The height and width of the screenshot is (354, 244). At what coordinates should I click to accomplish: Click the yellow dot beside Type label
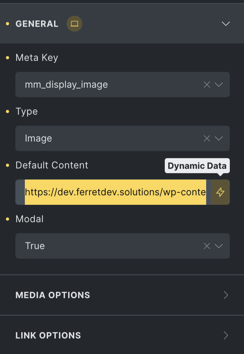coord(7,112)
